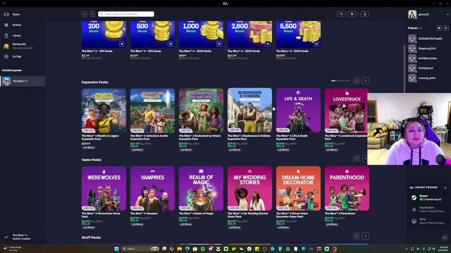
Task: Go forward with the right navigation arrow
Action: point(92,14)
